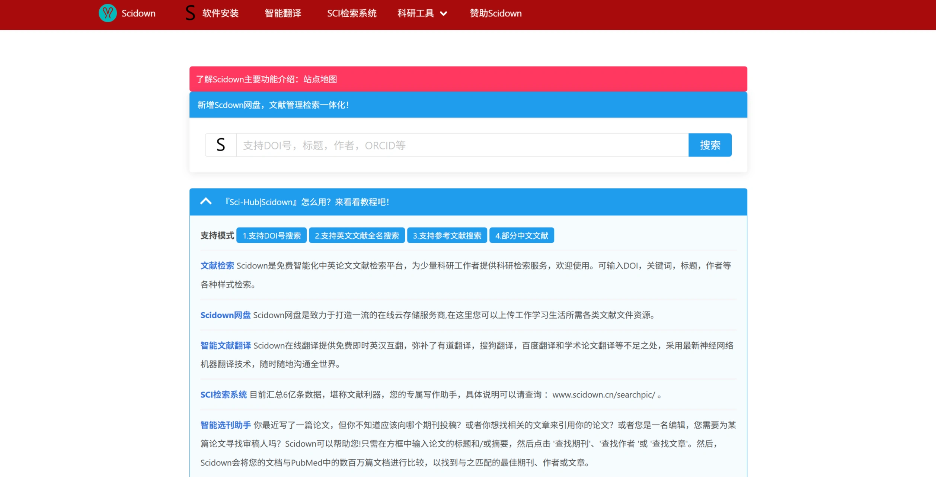The height and width of the screenshot is (477, 936).
Task: Click the S icon left of search box
Action: tap(221, 145)
